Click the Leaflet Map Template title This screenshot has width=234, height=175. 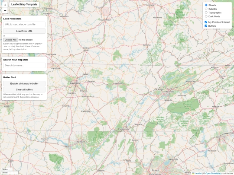[24, 4]
